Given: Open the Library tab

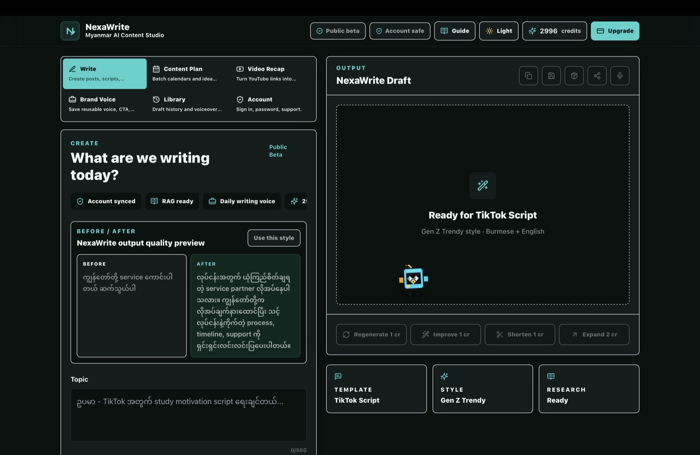Looking at the screenshot, I should click(189, 104).
